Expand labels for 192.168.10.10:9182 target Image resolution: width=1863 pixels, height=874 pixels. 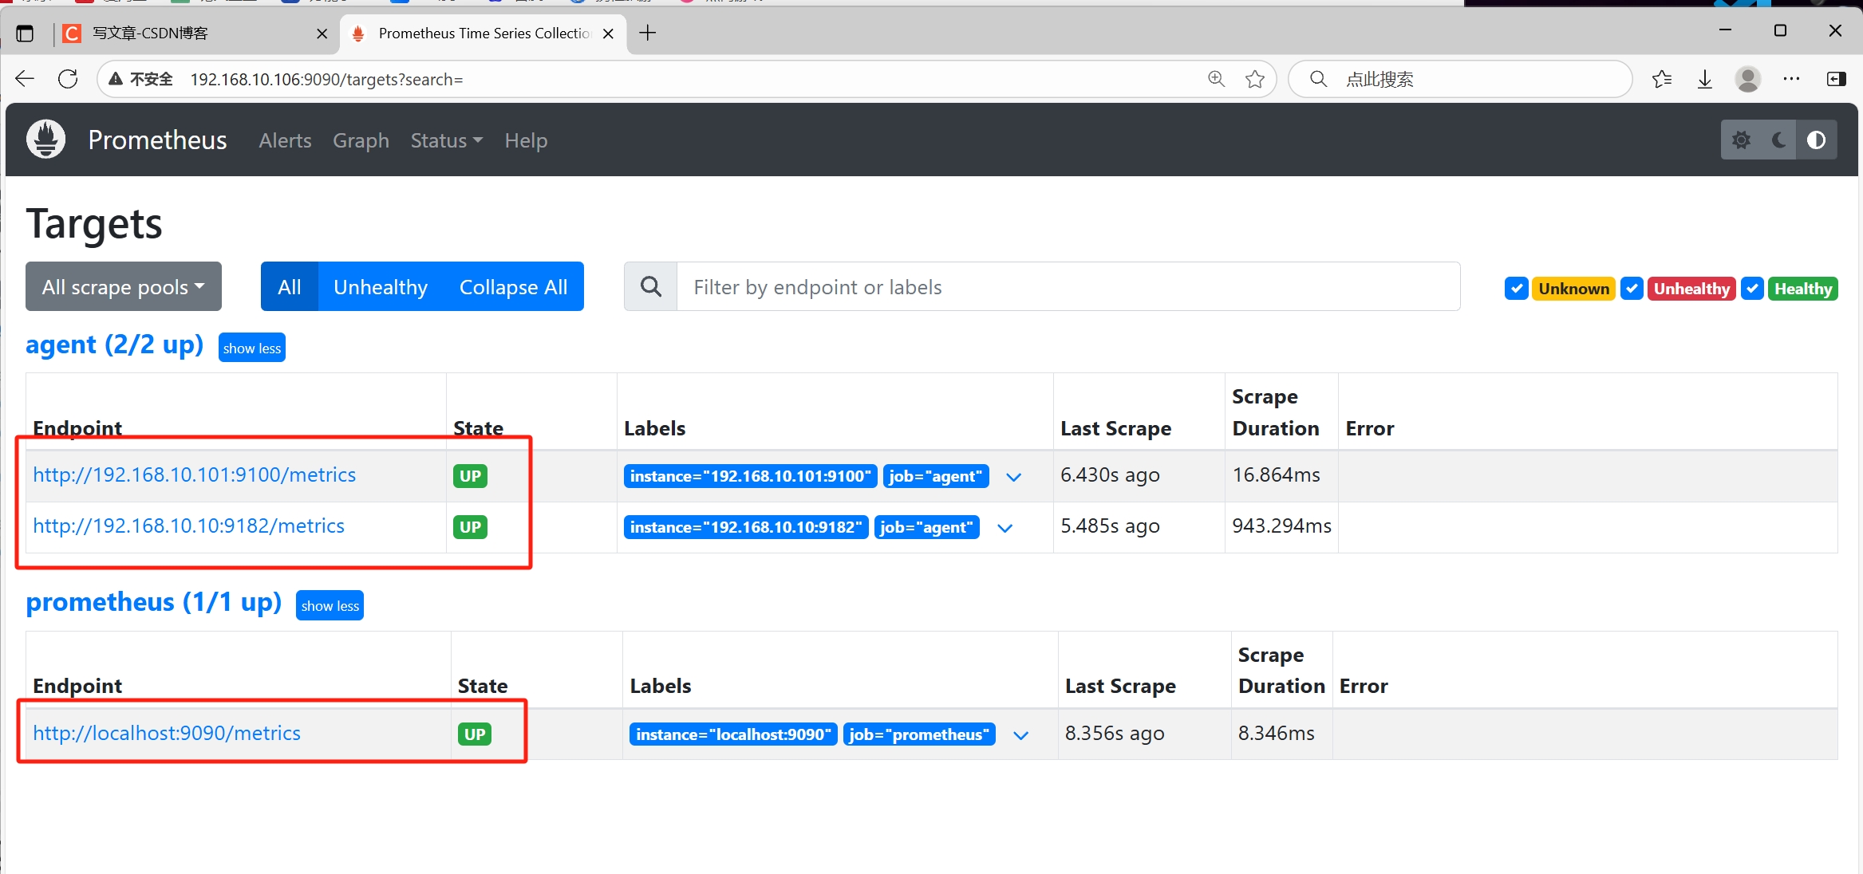pyautogui.click(x=1005, y=528)
